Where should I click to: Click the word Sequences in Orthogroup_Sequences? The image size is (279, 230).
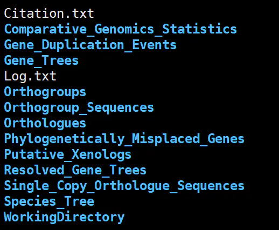121,107
